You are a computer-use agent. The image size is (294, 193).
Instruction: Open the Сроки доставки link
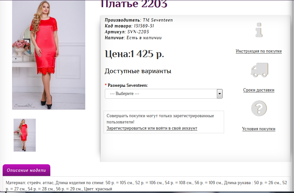click(x=259, y=90)
